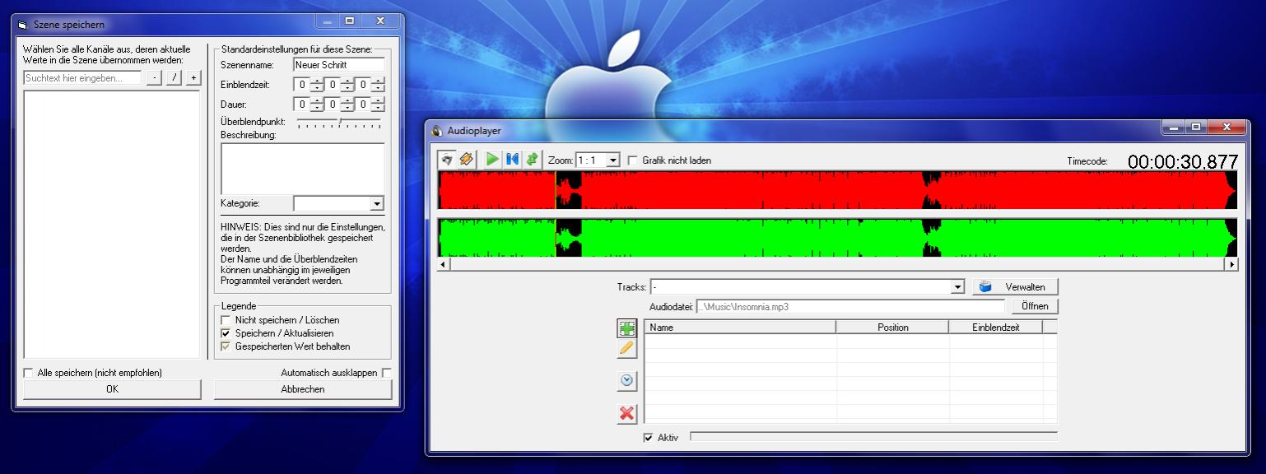This screenshot has width=1266, height=474.
Task: Decrease the first Einblendzeit value with down arrow
Action: click(x=317, y=88)
